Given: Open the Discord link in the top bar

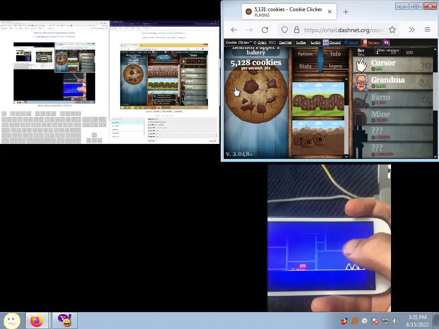Looking at the screenshot, I should [335, 42].
